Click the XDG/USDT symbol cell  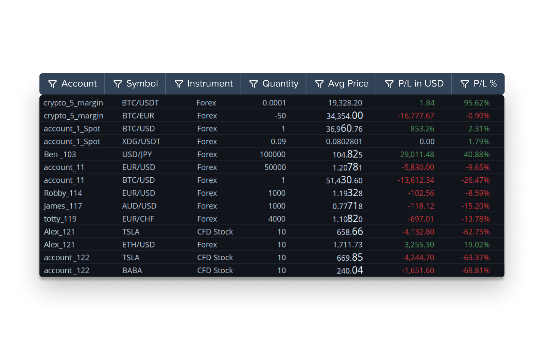[141, 142]
